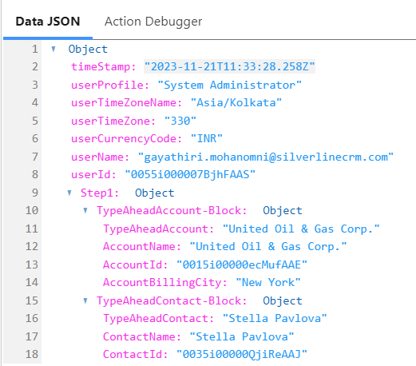Screen dimensions: 416x366
Task: Click line number 9 in gutter
Action: pyautogui.click(x=35, y=193)
